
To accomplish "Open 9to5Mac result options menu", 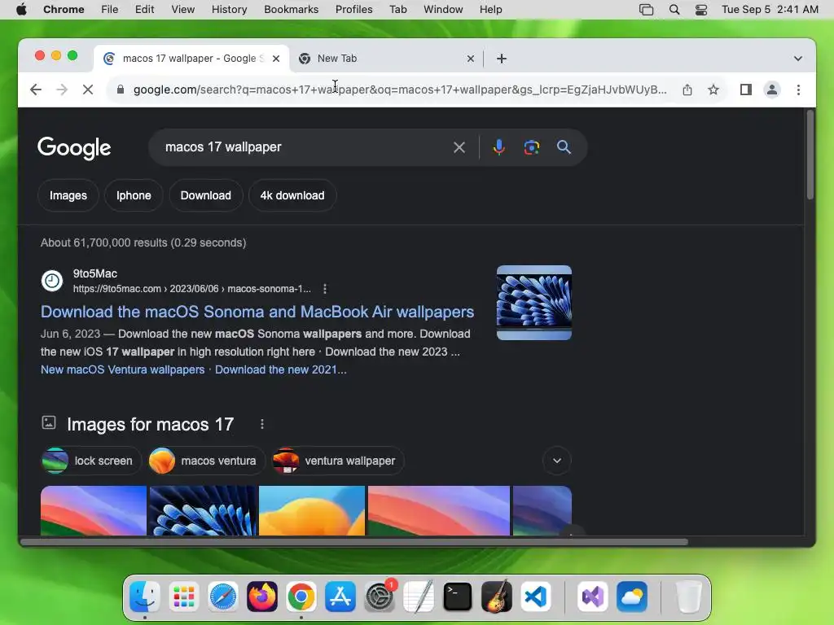I will (x=325, y=289).
